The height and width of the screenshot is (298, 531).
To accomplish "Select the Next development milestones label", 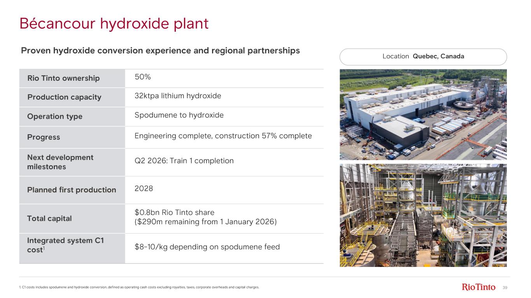I will click(60, 162).
